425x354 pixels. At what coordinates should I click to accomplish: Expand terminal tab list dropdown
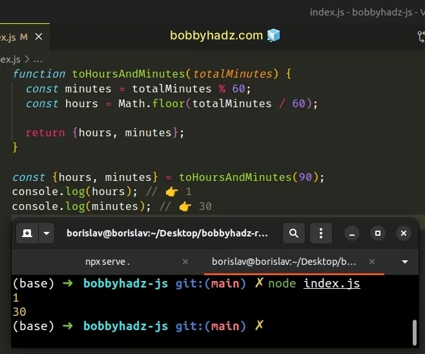405,262
